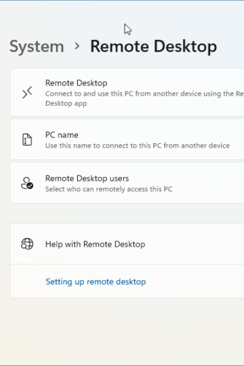
Task: Click the Remote Desktop users person icon
Action: [x=27, y=183]
